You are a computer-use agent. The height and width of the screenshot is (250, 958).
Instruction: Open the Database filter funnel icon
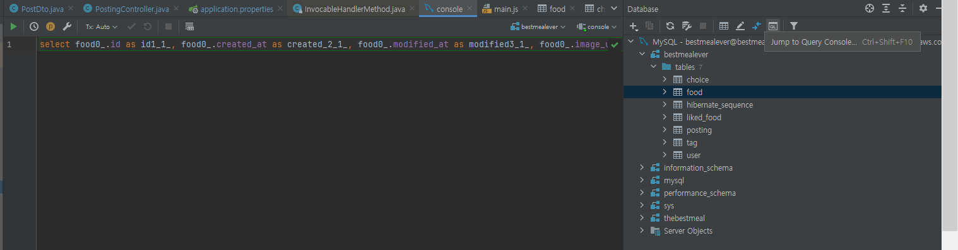[794, 26]
